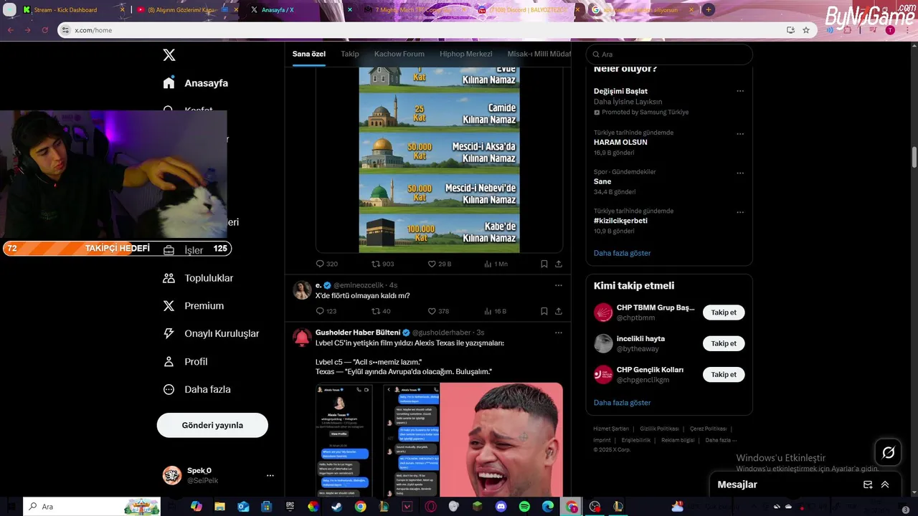Image resolution: width=918 pixels, height=516 pixels.
Task: Reply icon on emineozcelik post showing 123
Action: tap(321, 311)
